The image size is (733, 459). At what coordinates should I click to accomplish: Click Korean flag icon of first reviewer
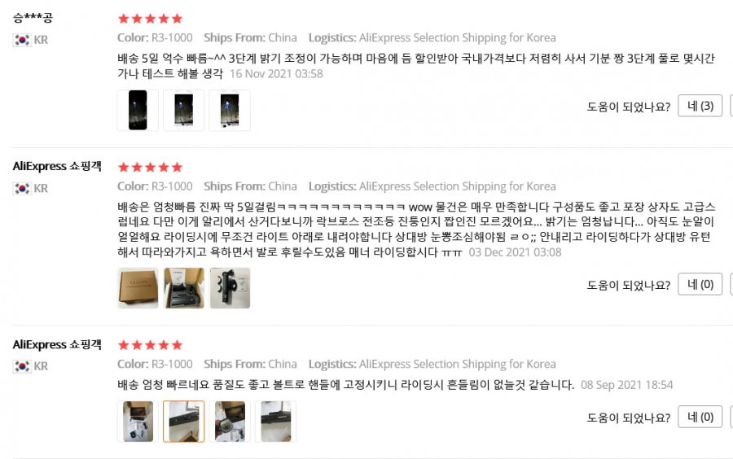tap(21, 40)
